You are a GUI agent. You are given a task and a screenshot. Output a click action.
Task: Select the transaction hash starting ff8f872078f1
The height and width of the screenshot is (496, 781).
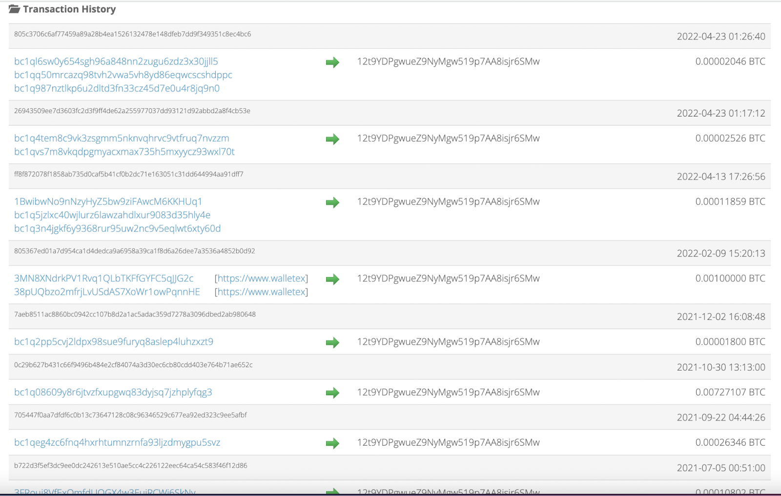[129, 174]
